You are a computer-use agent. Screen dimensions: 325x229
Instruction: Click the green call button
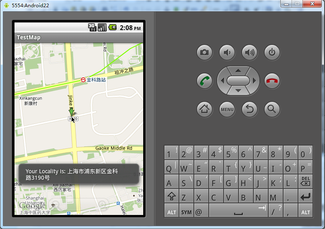pos(204,81)
